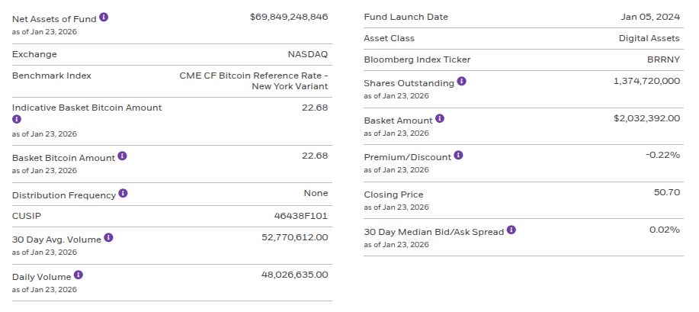This screenshot has height=312, width=699.
Task: Click the Bloomberg Index Ticker BRRNY
Action: (663, 60)
